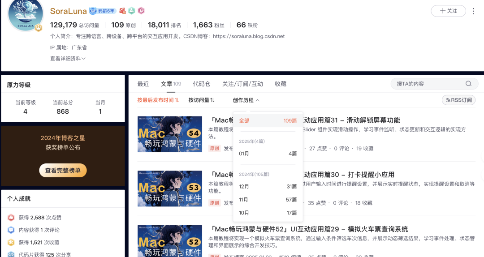Click the 码龄6年 badge
The image size is (484, 257).
[x=103, y=11]
